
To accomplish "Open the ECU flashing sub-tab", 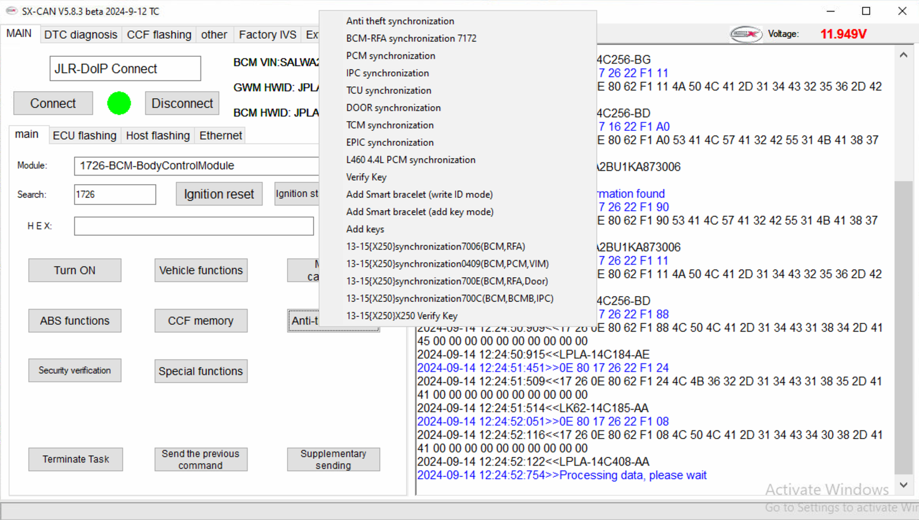I will pos(84,135).
